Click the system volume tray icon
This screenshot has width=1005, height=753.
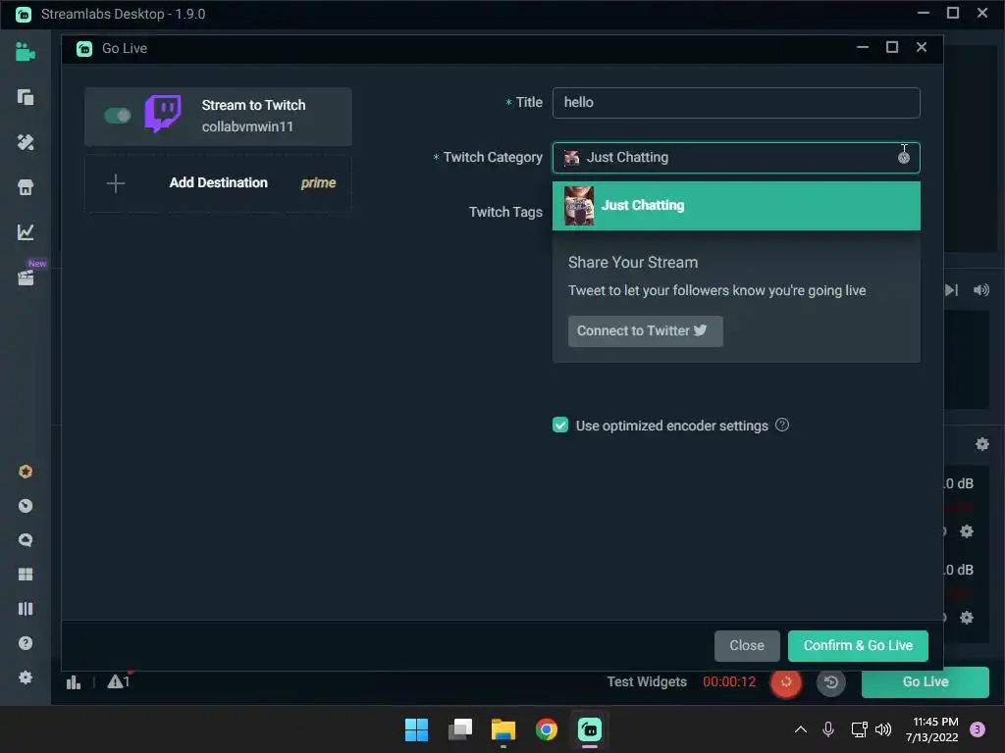(883, 729)
